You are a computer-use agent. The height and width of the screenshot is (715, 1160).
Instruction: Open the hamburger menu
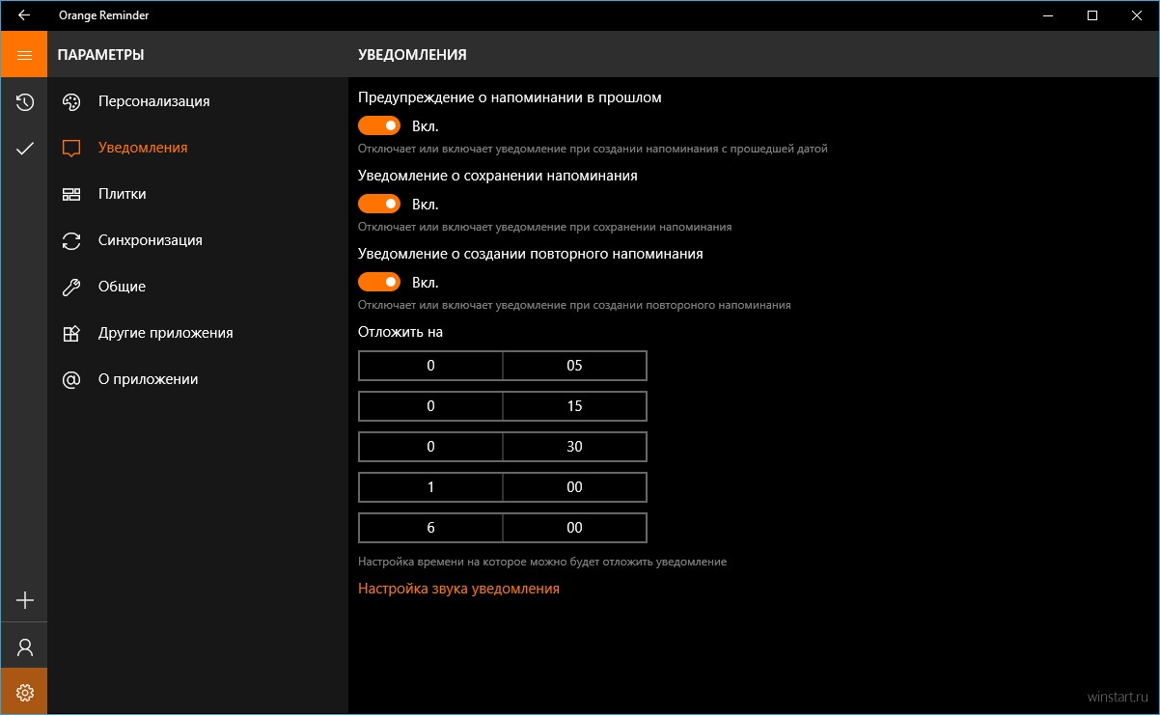[24, 55]
